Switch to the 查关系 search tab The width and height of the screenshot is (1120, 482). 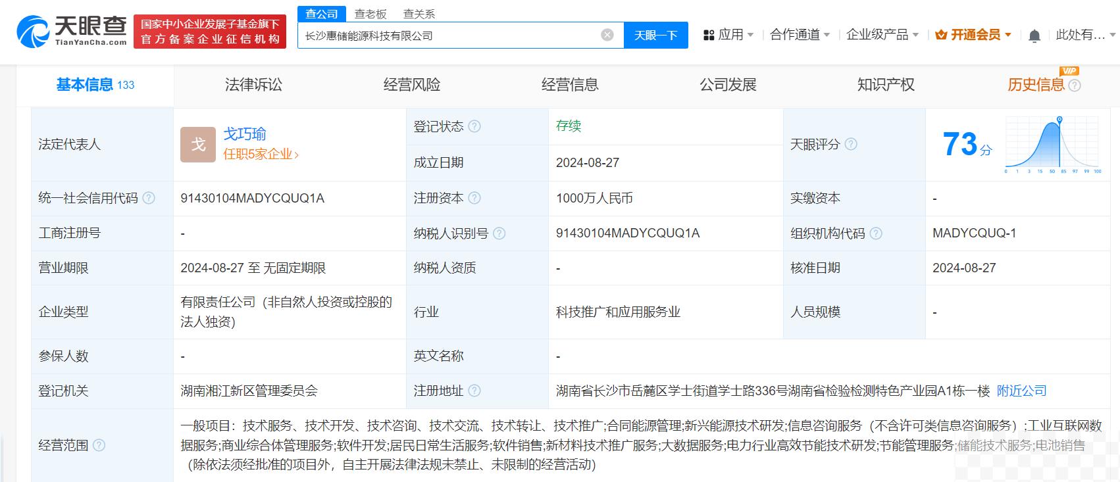pyautogui.click(x=419, y=14)
